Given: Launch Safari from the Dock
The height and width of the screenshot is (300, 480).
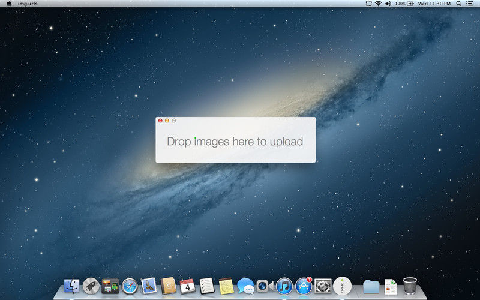Looking at the screenshot, I should [x=130, y=286].
